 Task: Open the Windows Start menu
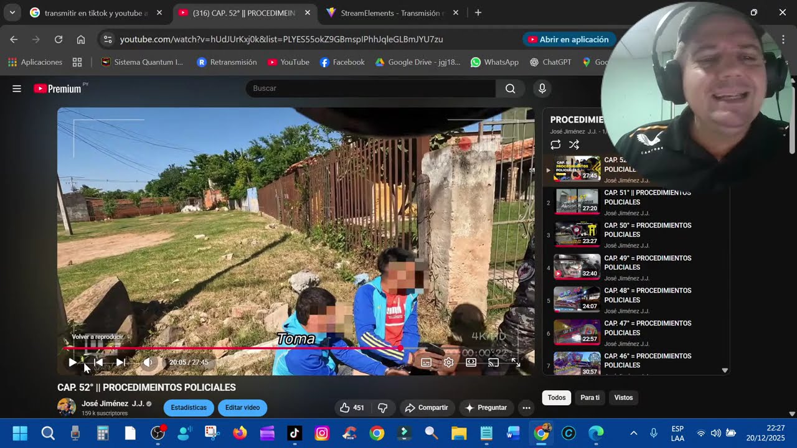pyautogui.click(x=20, y=433)
